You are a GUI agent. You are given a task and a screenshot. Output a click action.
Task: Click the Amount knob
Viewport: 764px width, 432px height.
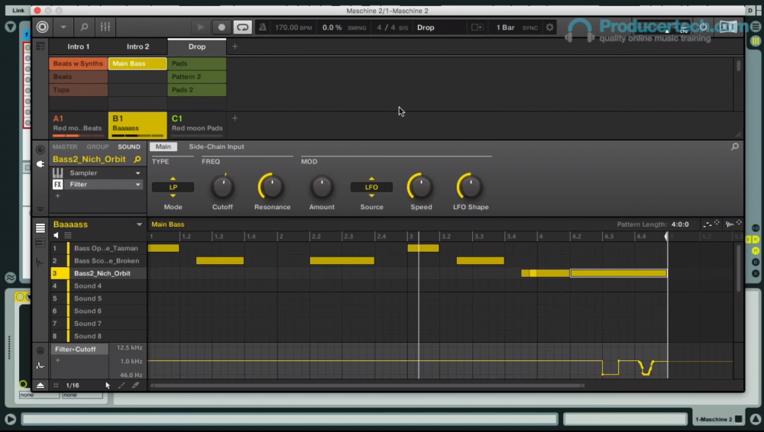(322, 186)
